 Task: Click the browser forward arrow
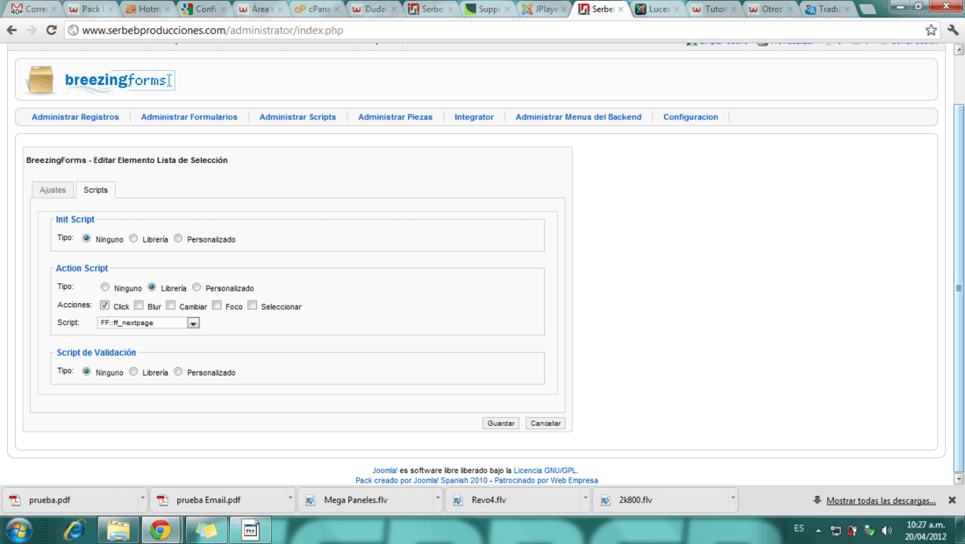pos(32,30)
